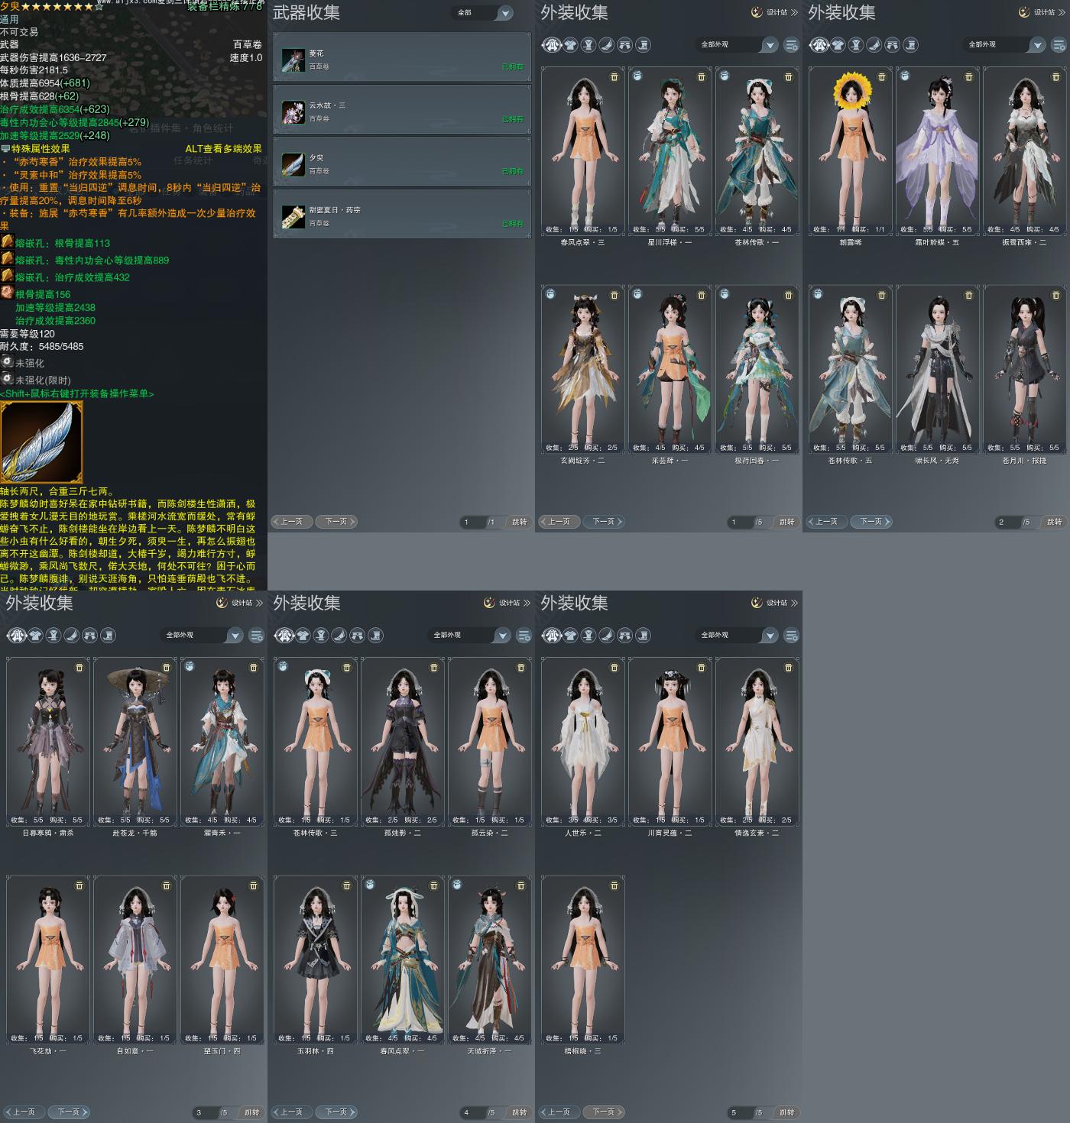Open 全部外观 dropdown in page-5 outfit panel

(738, 636)
